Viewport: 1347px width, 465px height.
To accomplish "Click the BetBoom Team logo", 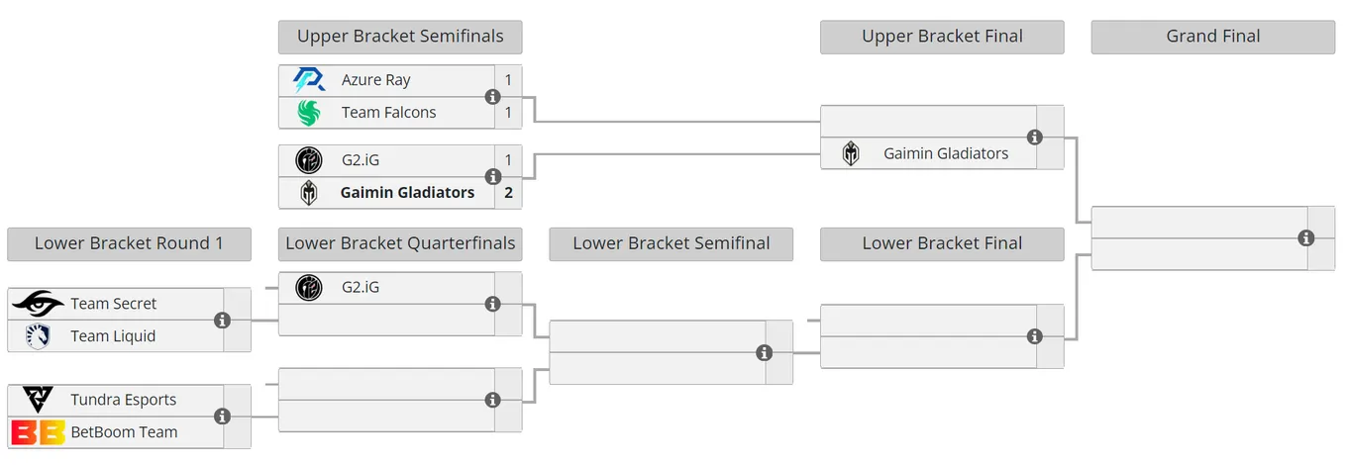I will (x=38, y=432).
